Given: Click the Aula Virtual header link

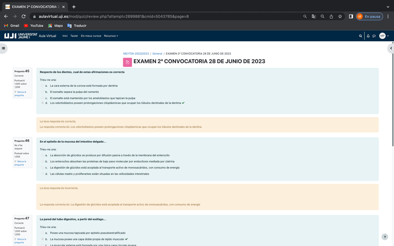Looking at the screenshot, I should (47, 36).
